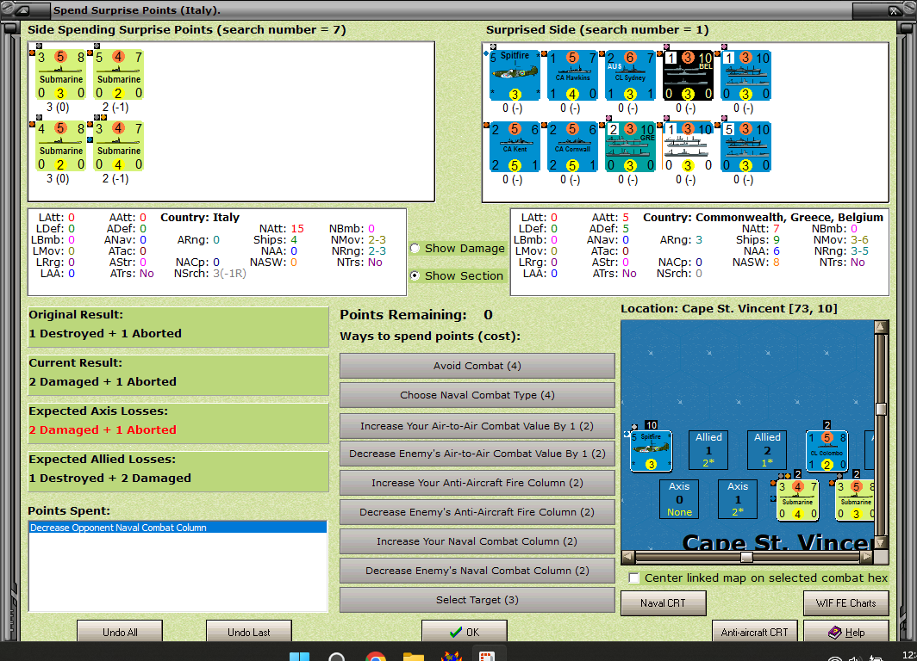Select the Italian Submarine counter 4-5-8
Screen dimensions: 917x661
[x=61, y=146]
